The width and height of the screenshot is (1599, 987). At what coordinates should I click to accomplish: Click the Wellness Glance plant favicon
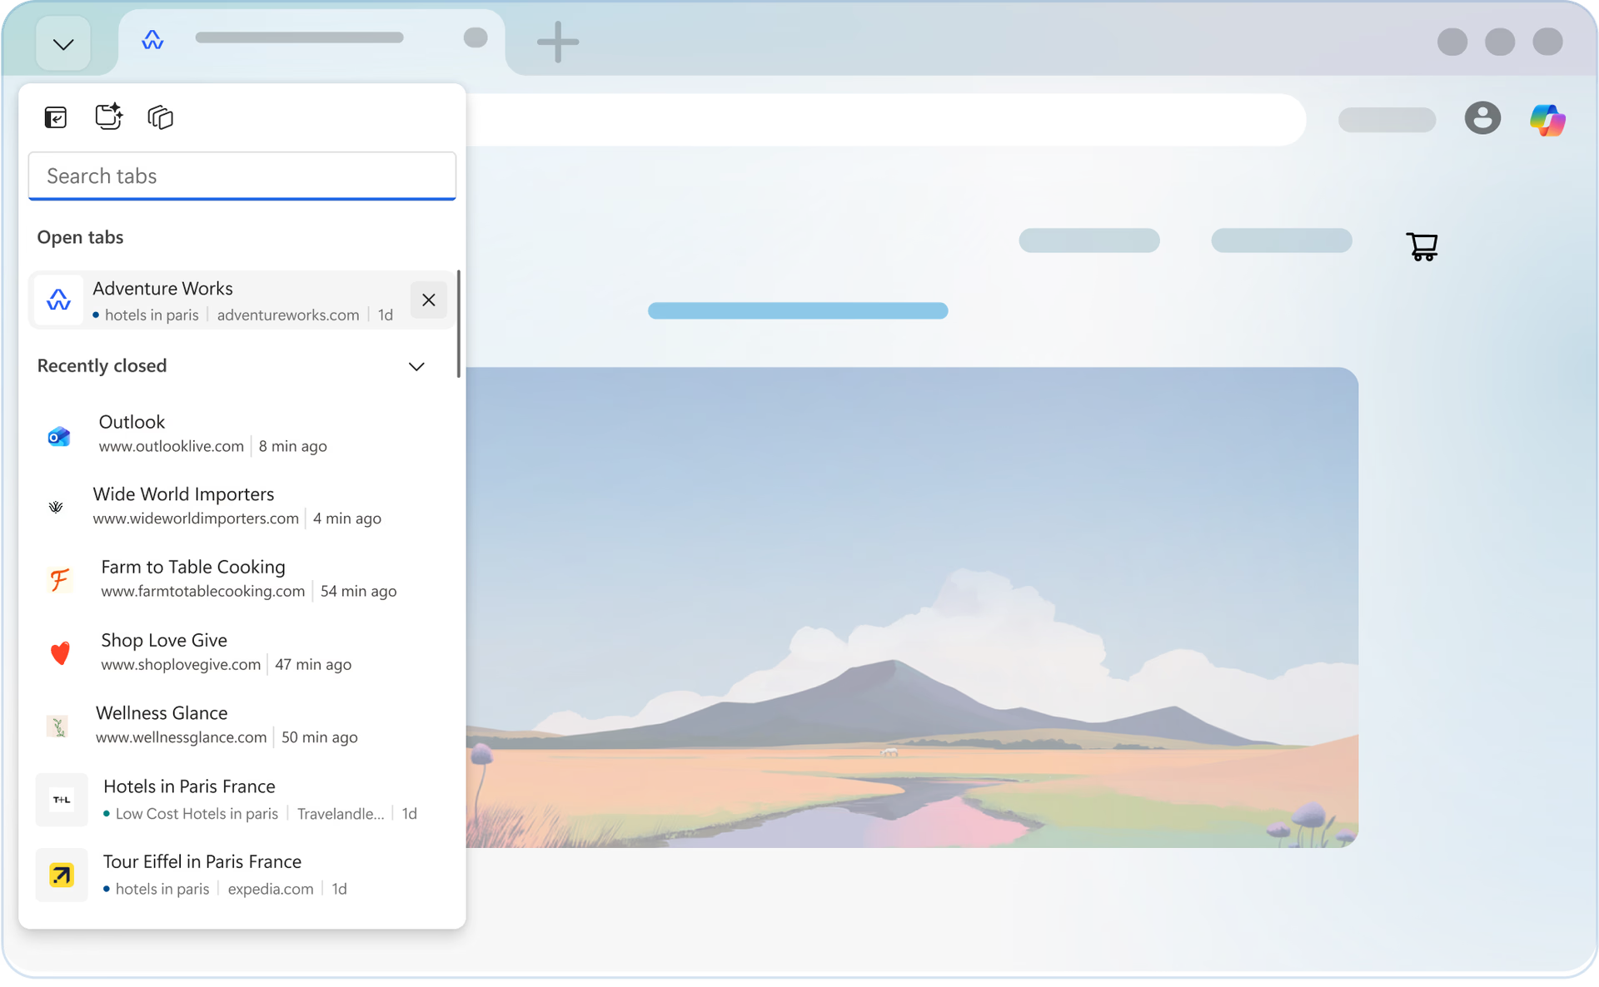click(57, 726)
